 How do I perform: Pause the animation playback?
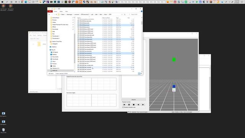click(129, 105)
